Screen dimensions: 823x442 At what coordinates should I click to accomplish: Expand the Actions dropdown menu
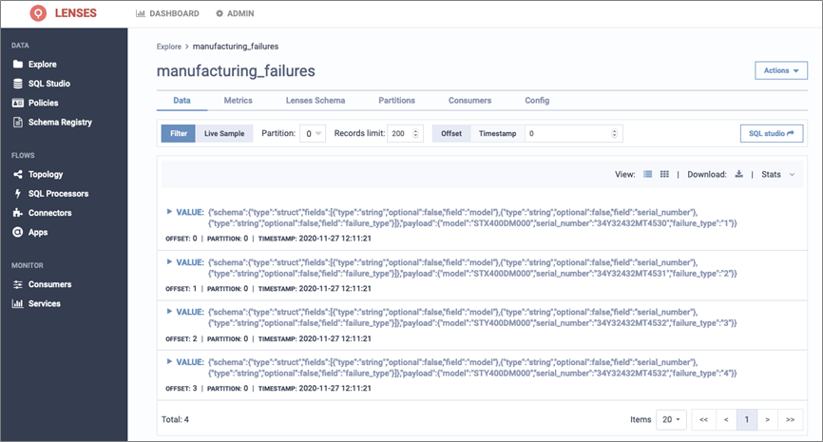(781, 70)
